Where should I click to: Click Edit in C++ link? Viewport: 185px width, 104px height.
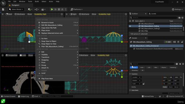tap(179, 49)
